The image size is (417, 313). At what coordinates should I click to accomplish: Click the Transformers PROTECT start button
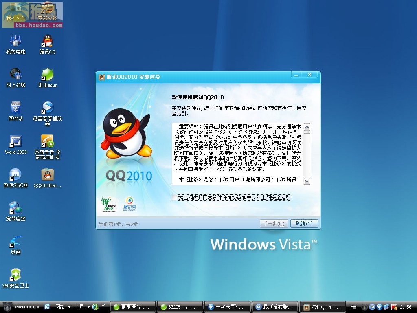[21, 306]
